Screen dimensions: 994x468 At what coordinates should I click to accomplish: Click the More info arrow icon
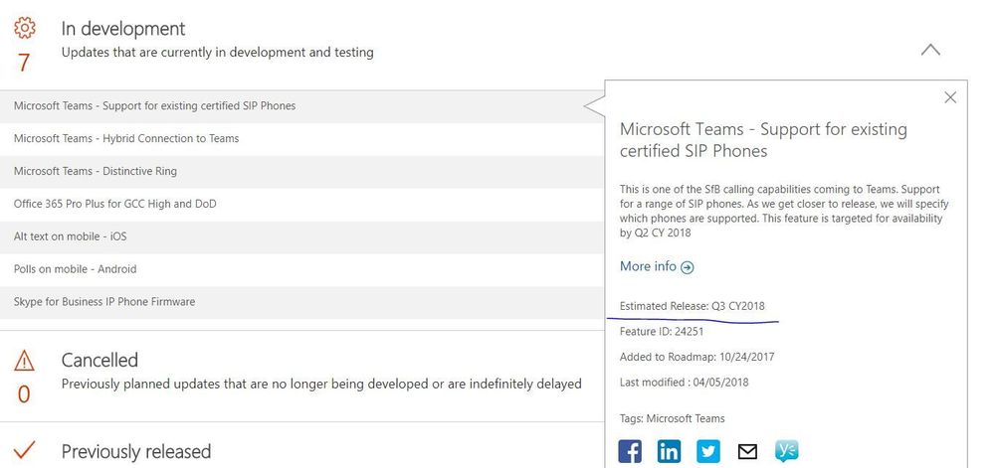(688, 268)
